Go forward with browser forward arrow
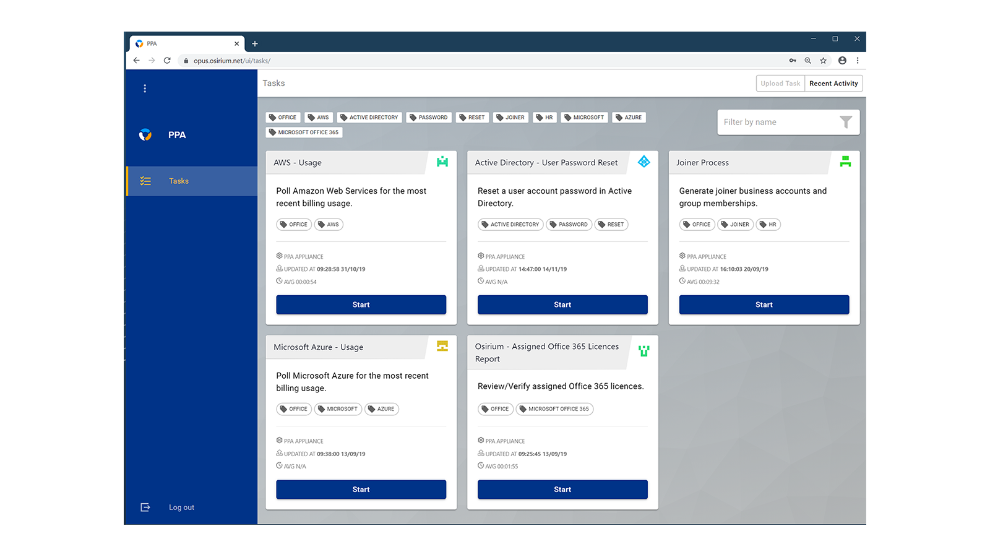 coord(152,61)
